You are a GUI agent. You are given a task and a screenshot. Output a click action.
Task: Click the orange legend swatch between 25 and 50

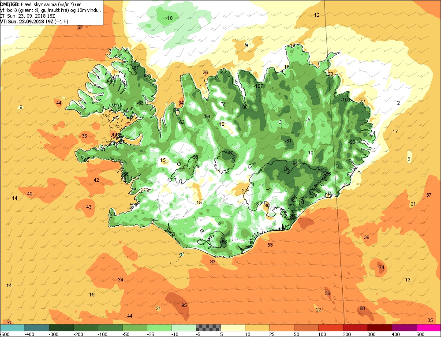281,327
